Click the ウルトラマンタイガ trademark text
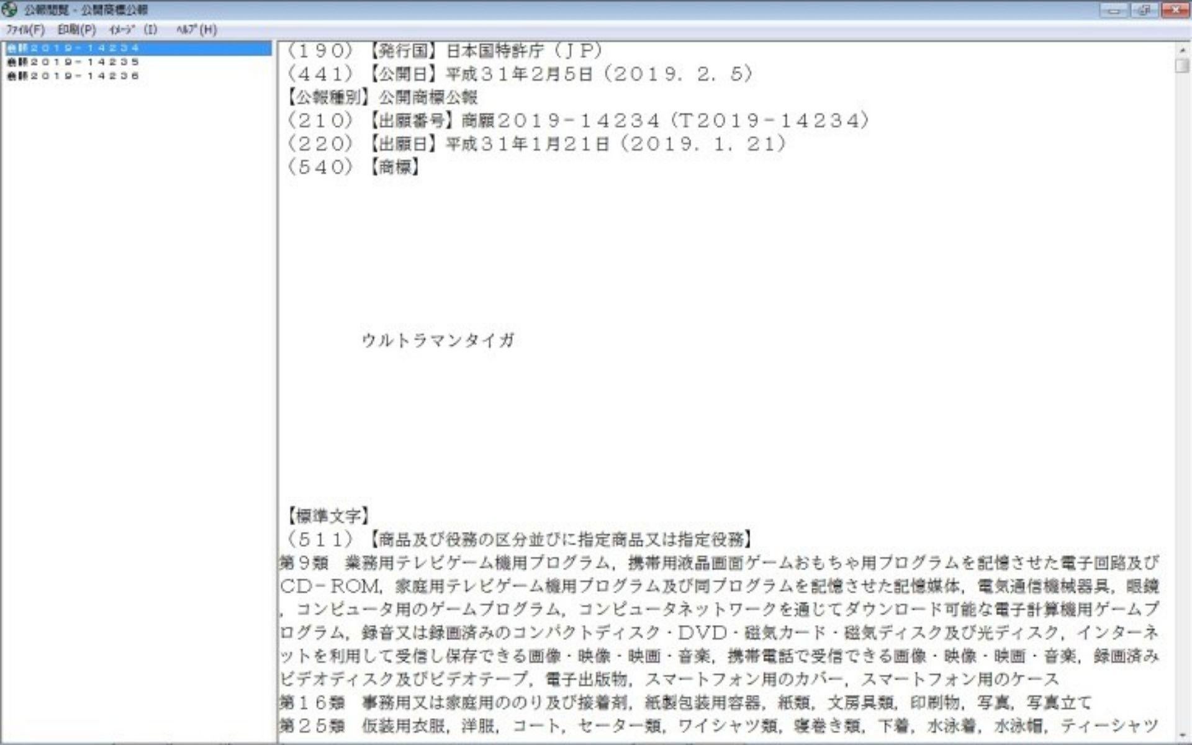1192x745 pixels. pos(438,340)
